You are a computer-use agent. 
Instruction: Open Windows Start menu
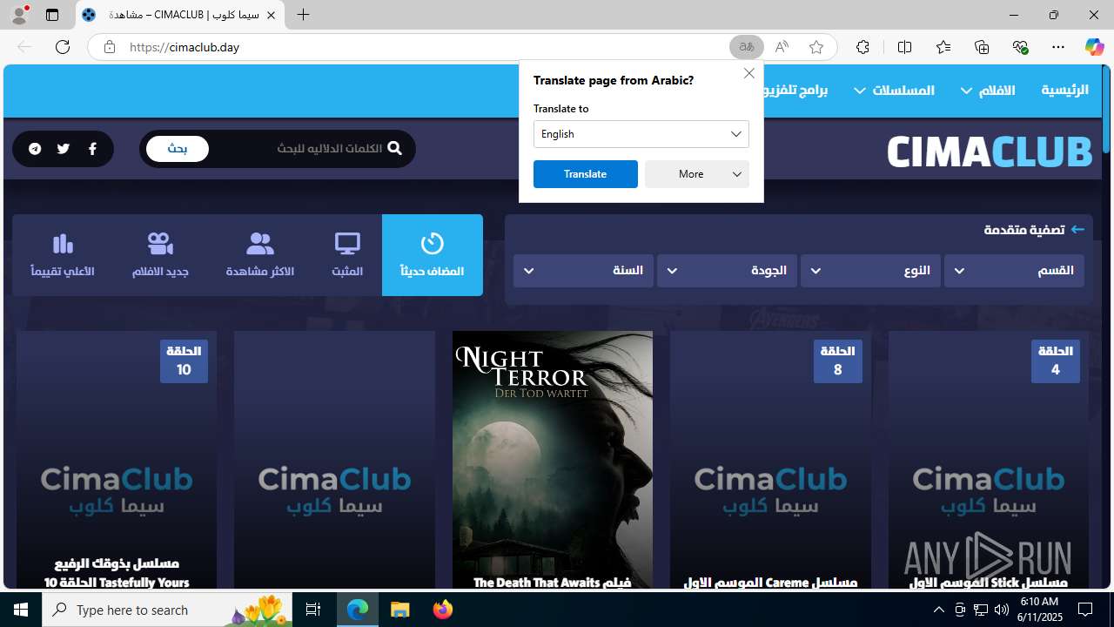click(21, 610)
